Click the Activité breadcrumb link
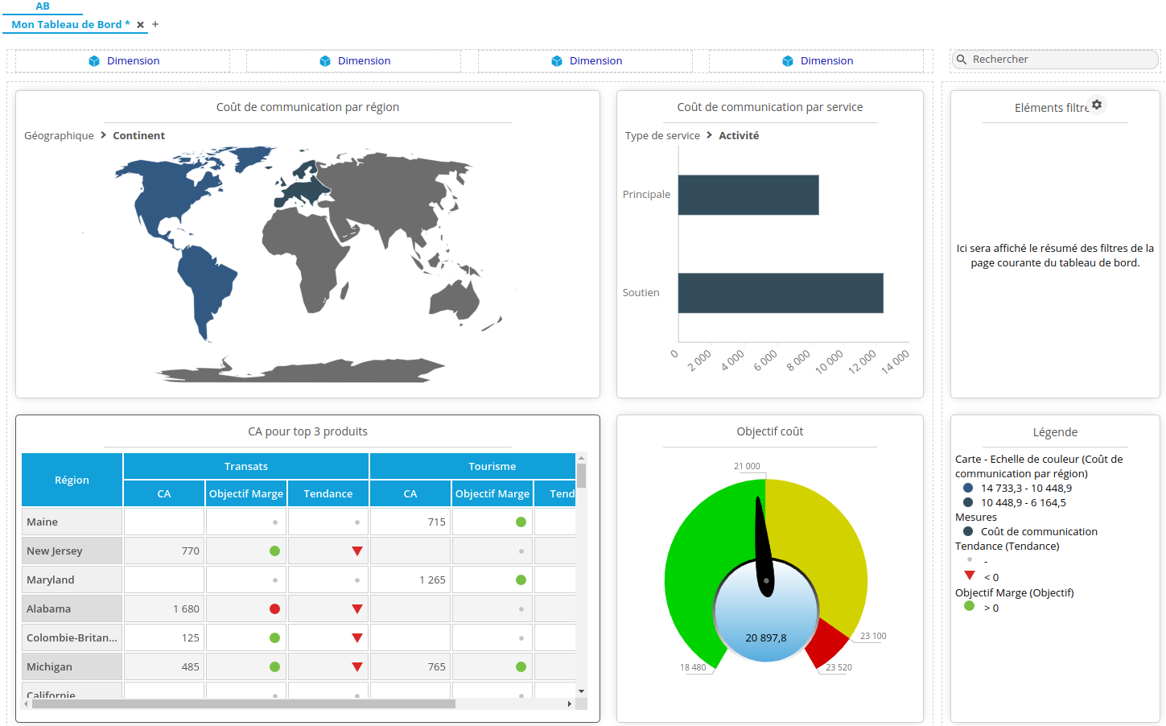Screen dimensions: 1166x726 tap(739, 136)
